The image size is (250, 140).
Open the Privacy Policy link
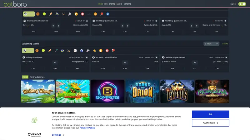(87, 128)
